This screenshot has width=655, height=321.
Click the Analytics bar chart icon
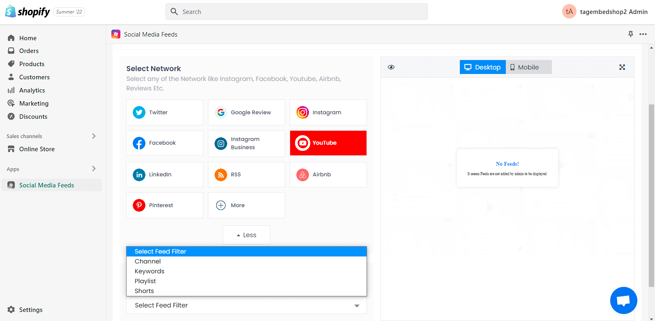pos(11,90)
